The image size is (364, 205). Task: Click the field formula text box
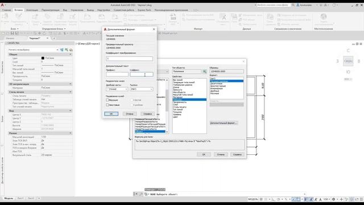[x=189, y=145]
